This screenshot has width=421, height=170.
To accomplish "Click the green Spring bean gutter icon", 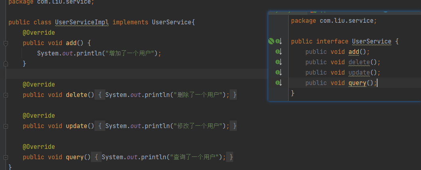I will click(271, 41).
